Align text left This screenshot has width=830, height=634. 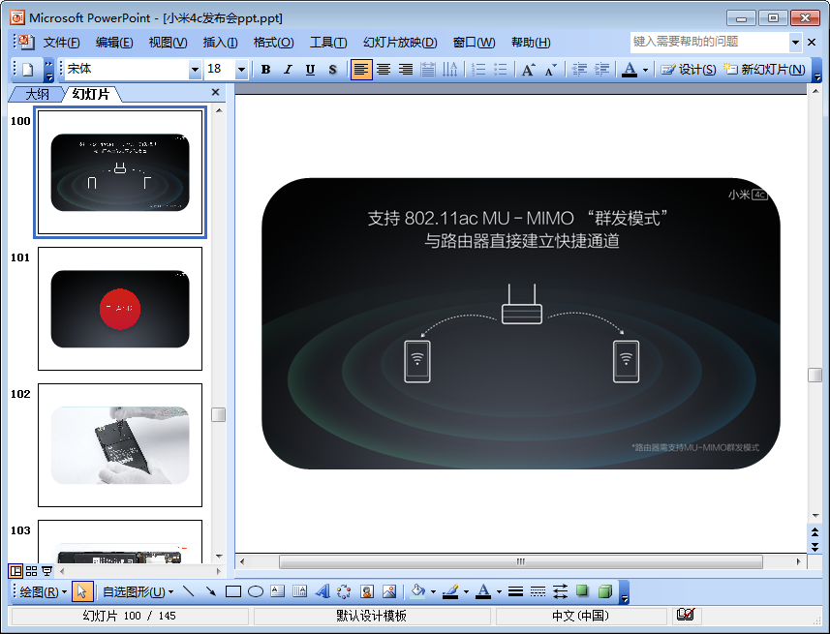click(x=361, y=70)
